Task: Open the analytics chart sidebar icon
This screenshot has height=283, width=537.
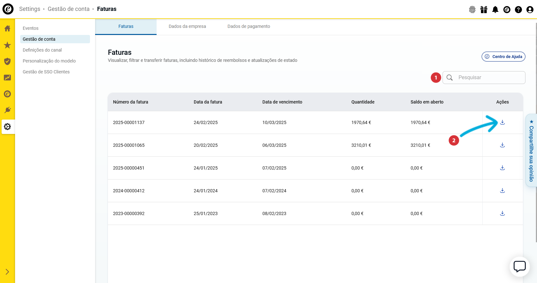Action: pyautogui.click(x=7, y=78)
